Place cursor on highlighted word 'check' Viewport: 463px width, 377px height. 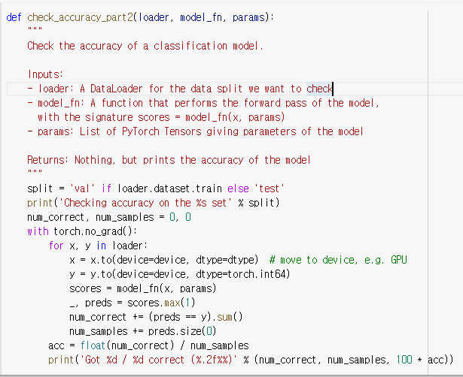[319, 89]
